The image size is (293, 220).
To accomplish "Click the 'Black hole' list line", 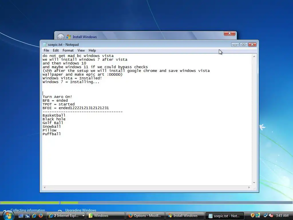I will click(x=54, y=119).
